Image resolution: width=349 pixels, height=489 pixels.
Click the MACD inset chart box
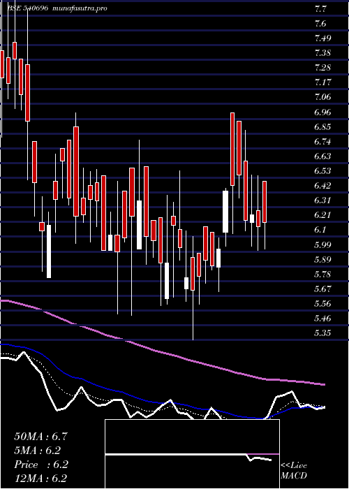(192, 454)
